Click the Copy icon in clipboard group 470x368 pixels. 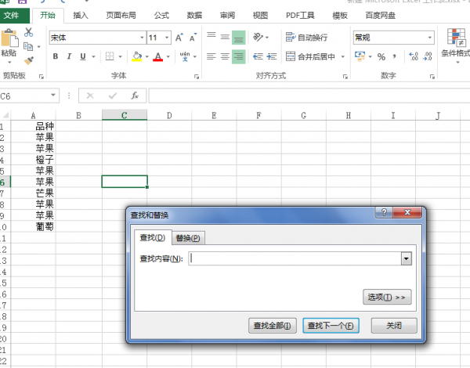pyautogui.click(x=28, y=46)
